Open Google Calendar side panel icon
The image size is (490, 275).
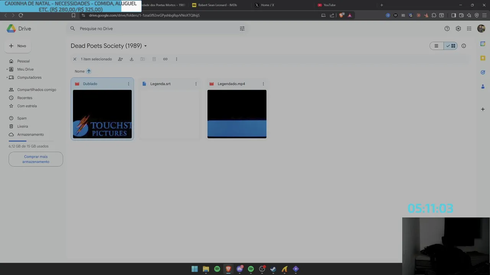point(483,44)
